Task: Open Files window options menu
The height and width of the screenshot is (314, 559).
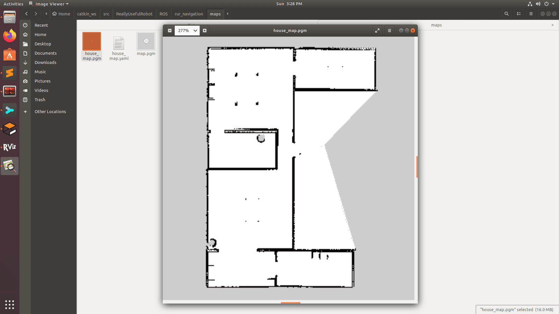Action: coord(531,14)
